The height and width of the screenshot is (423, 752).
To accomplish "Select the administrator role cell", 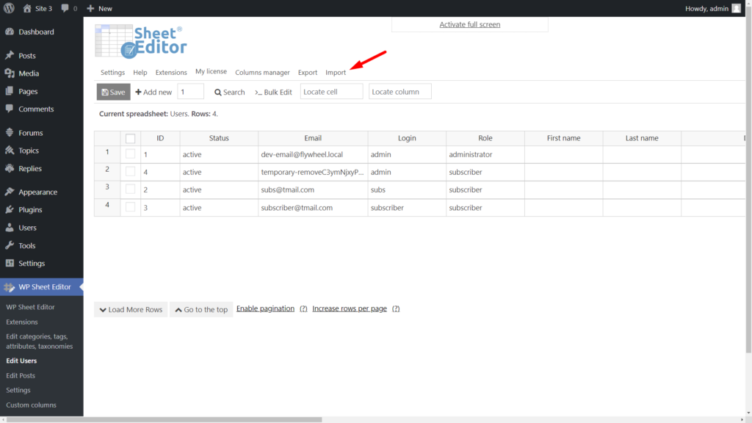I will [485, 154].
